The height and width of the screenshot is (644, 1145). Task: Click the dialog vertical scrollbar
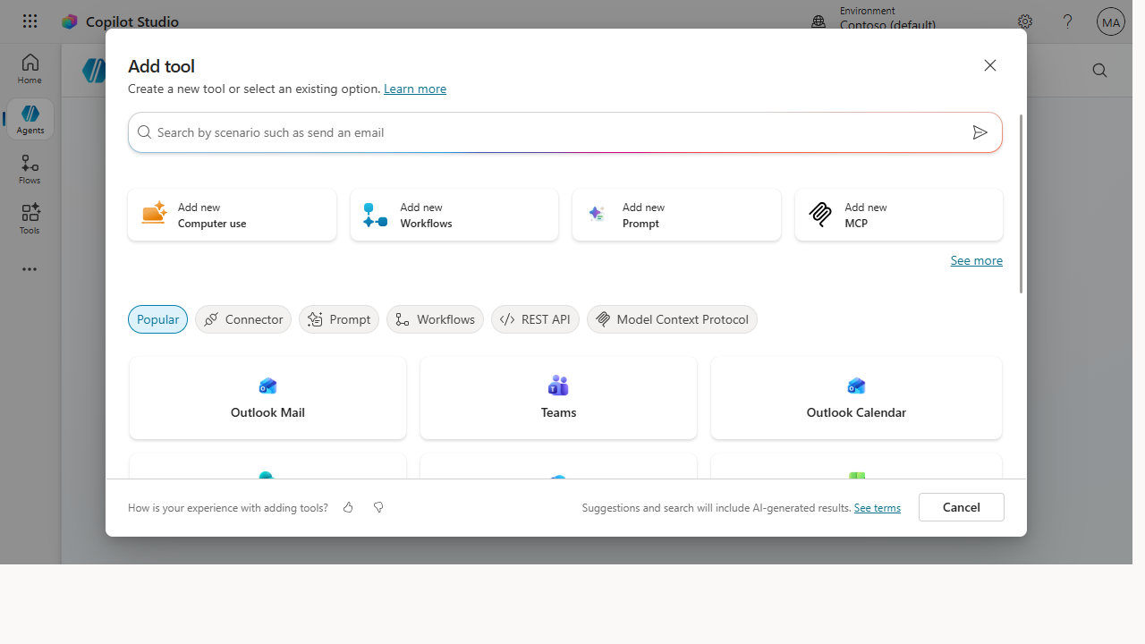(1022, 204)
